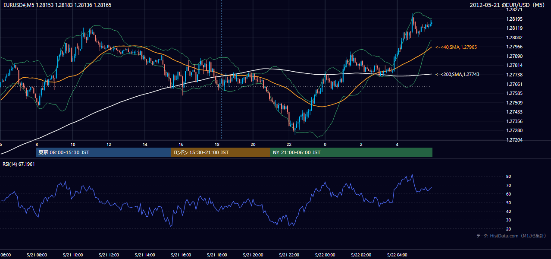Click the 5/21 14:00 time label

(145, 255)
